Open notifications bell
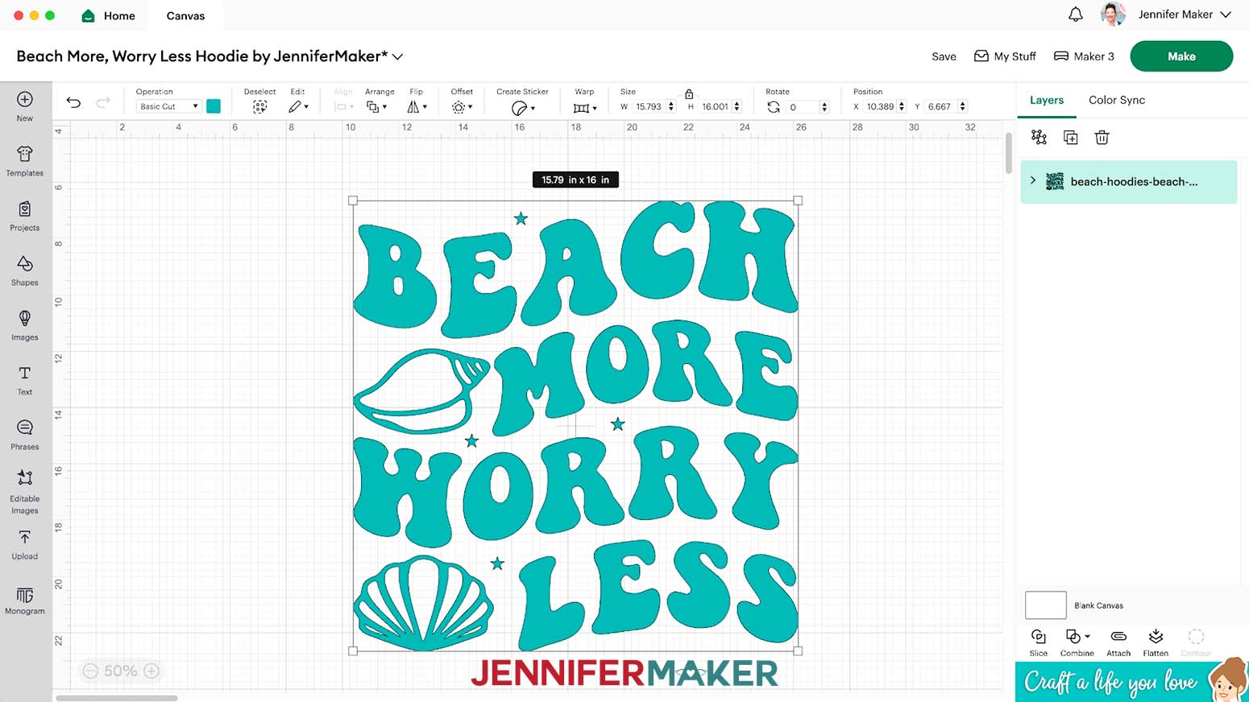 click(1076, 14)
